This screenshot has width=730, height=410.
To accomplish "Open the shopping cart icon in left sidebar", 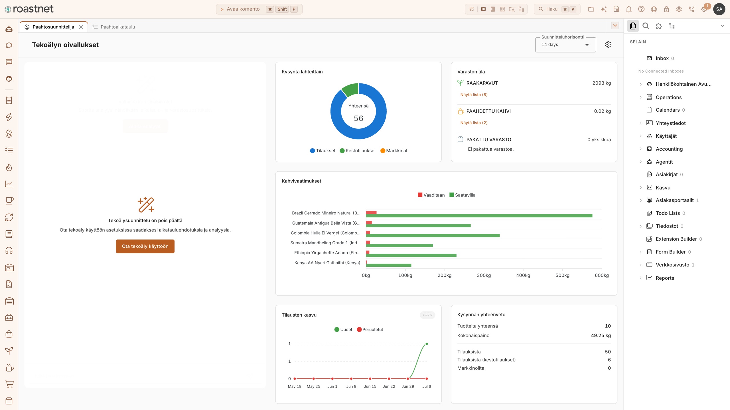I will pos(9,384).
